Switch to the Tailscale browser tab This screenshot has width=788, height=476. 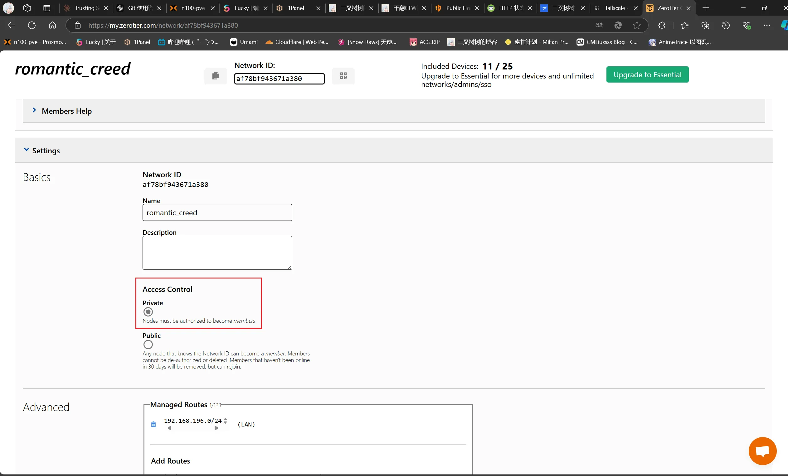click(614, 8)
